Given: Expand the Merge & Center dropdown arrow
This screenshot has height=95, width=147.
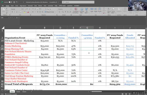Looking at the screenshot, I should [x=56, y=12].
